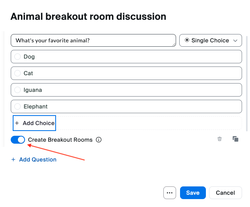Click the info icon beside Create Breakout Rooms

click(99, 140)
